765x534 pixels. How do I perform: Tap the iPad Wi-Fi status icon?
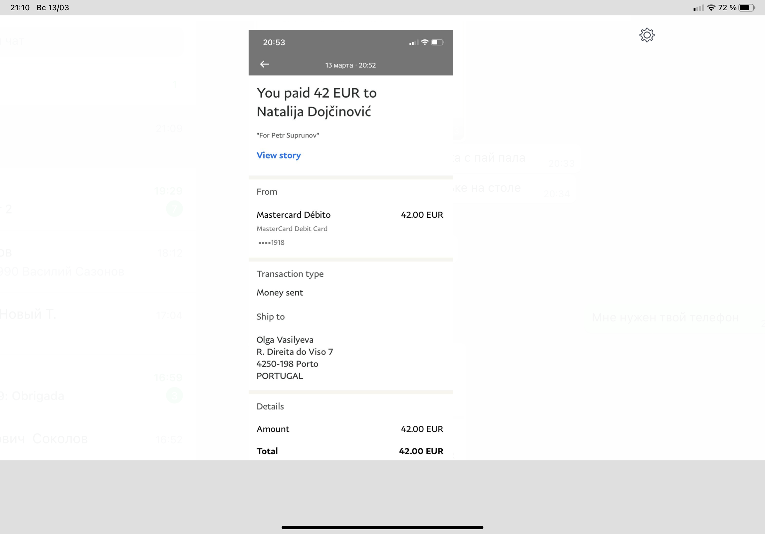[x=711, y=8]
